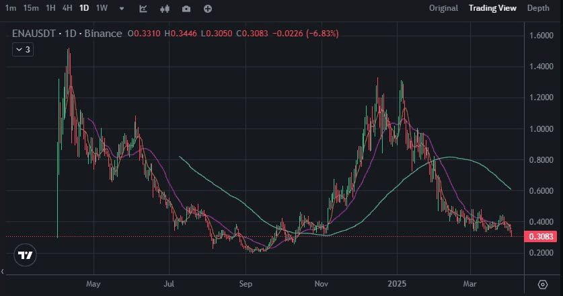Click the 0.8000 price axis label

coord(541,160)
